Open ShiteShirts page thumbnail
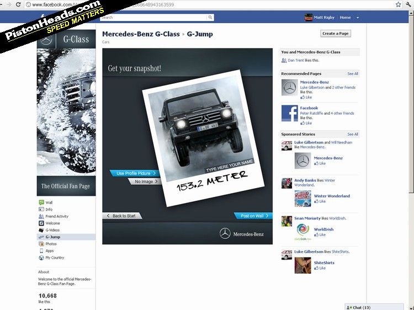Viewport: 414px width, 310px height. tap(302, 265)
